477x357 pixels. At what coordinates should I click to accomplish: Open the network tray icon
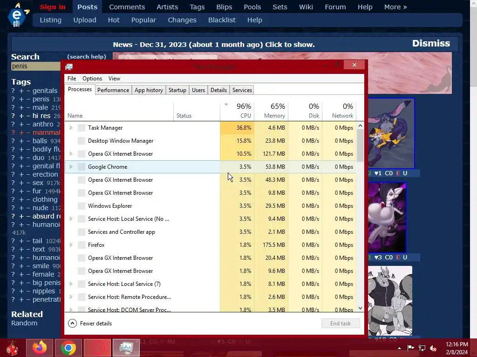point(422,348)
